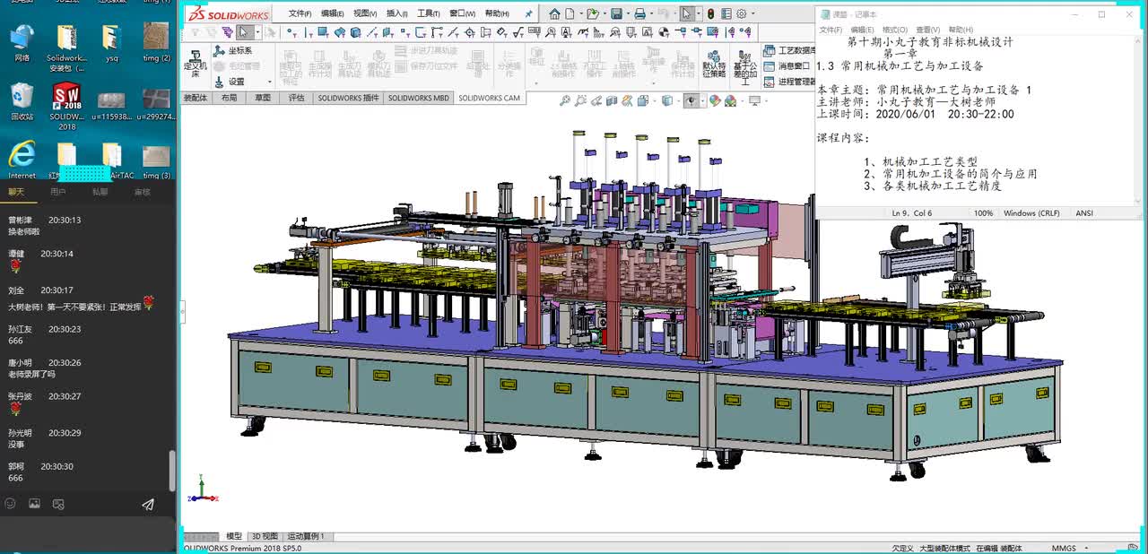Click the 工艺数据库 button
This screenshot has height=554, width=1148.
(x=789, y=51)
